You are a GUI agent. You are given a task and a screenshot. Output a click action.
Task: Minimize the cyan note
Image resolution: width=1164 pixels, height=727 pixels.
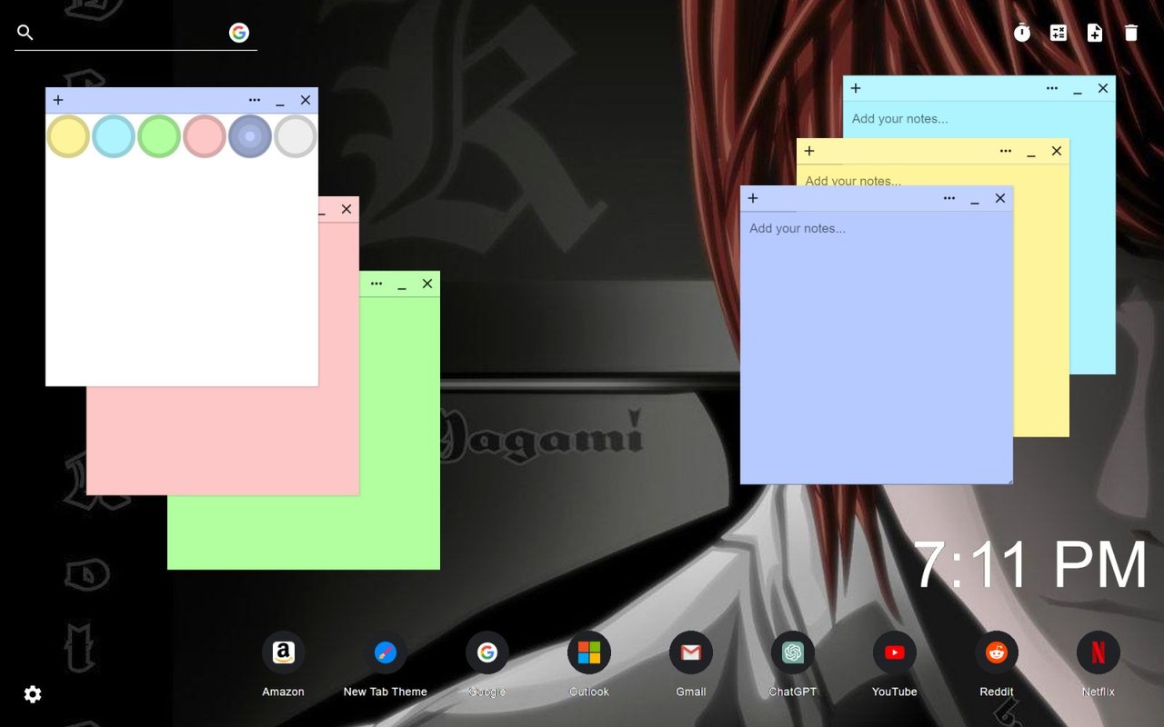coord(1078,90)
